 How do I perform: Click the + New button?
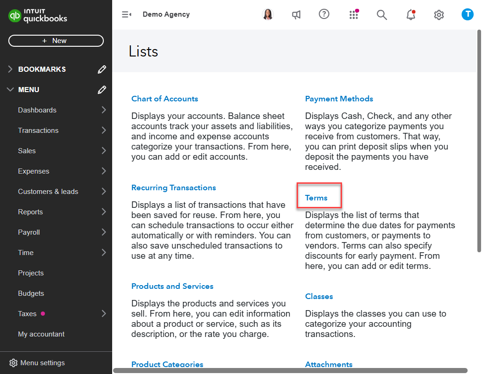pyautogui.click(x=56, y=41)
